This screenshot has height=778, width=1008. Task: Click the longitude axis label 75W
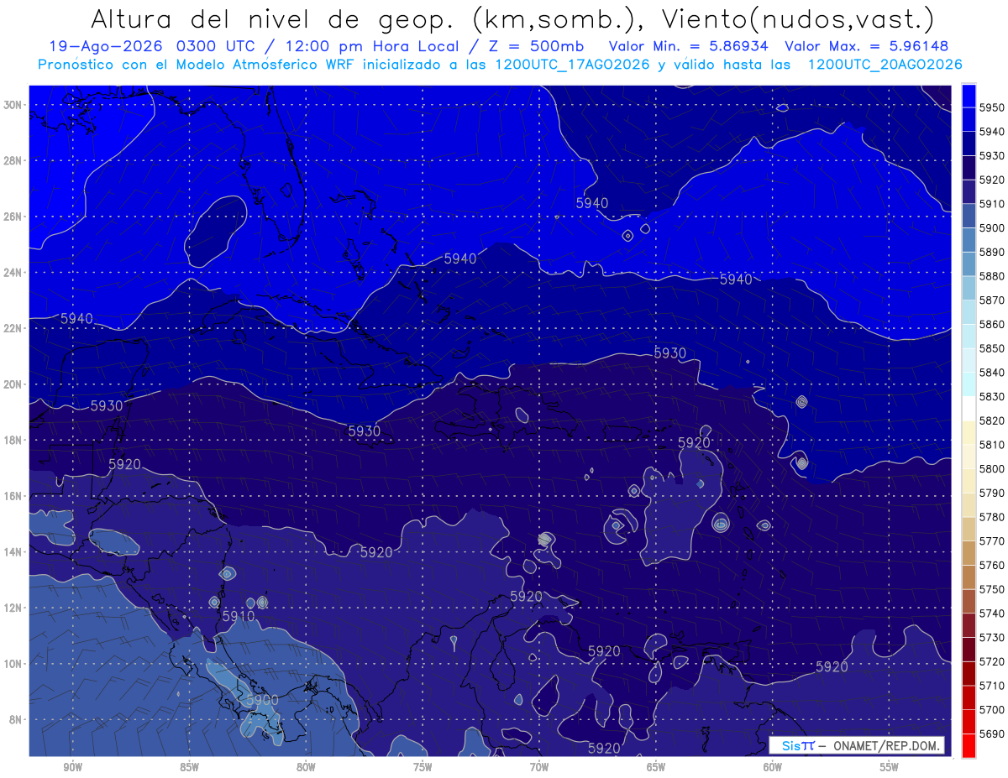point(423,767)
